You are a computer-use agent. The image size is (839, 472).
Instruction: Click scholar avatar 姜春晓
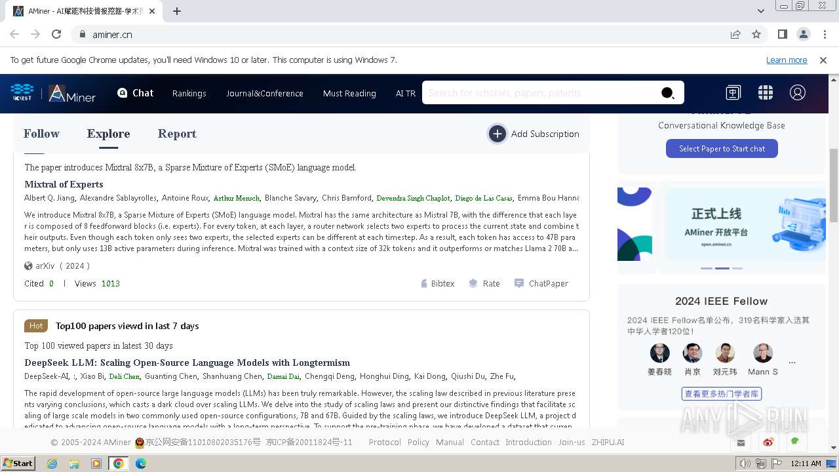click(660, 353)
